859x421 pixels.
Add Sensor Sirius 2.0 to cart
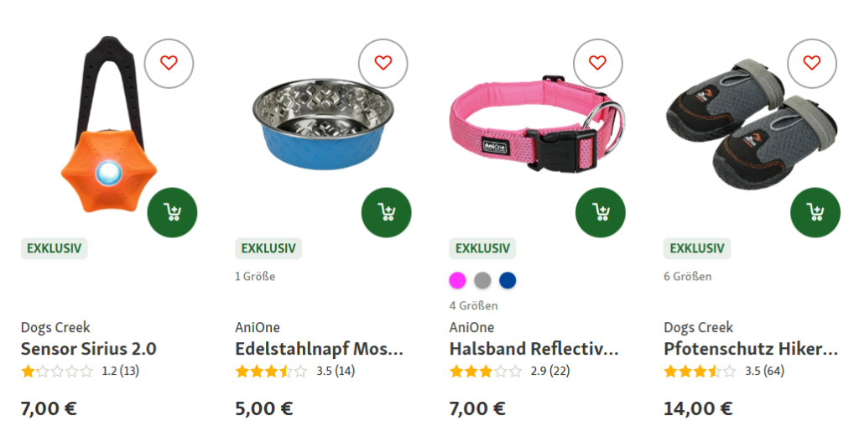[173, 212]
